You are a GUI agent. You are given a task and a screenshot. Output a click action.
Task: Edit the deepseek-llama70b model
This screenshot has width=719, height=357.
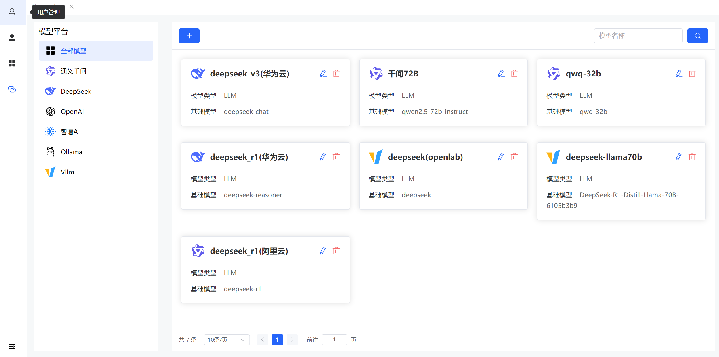coord(679,157)
